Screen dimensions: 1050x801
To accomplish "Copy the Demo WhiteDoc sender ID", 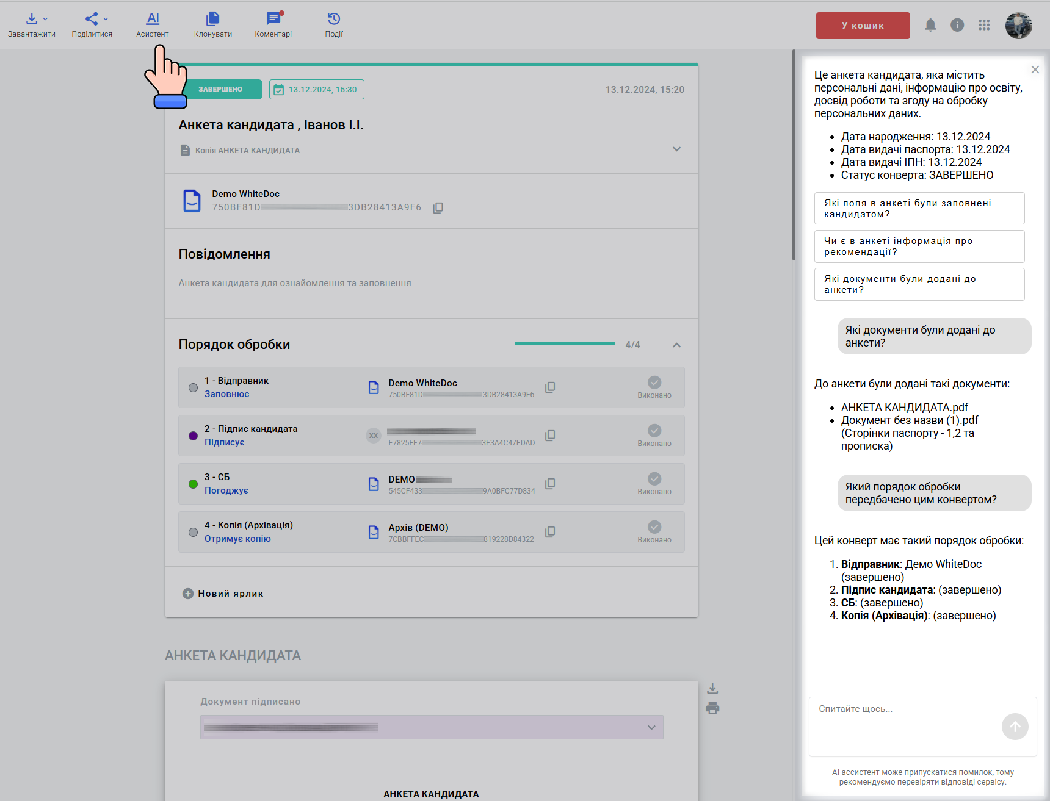I will click(x=438, y=208).
